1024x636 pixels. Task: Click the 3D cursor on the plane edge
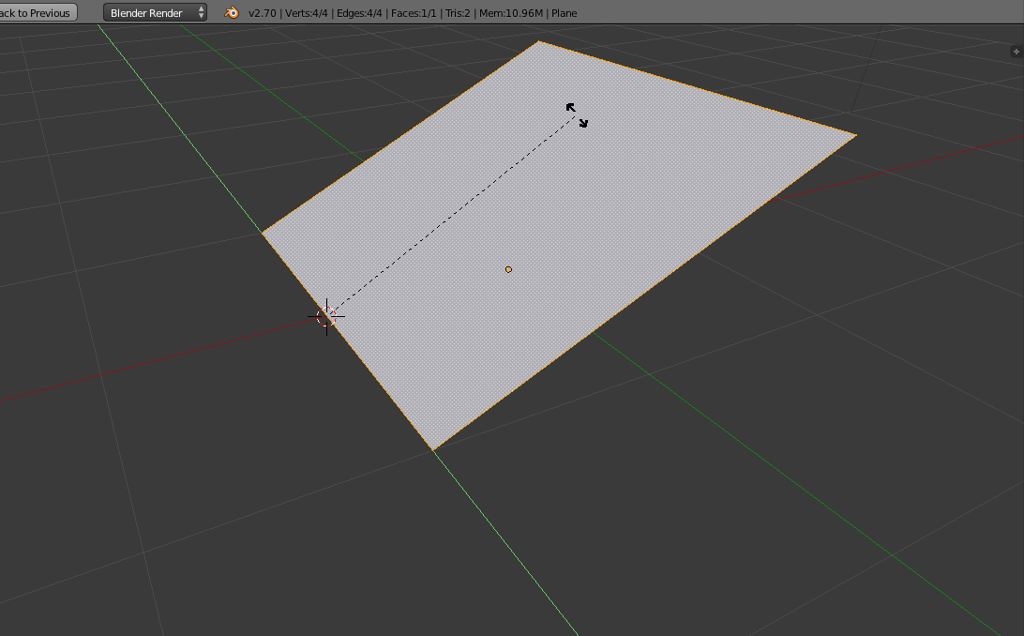pyautogui.click(x=326, y=317)
